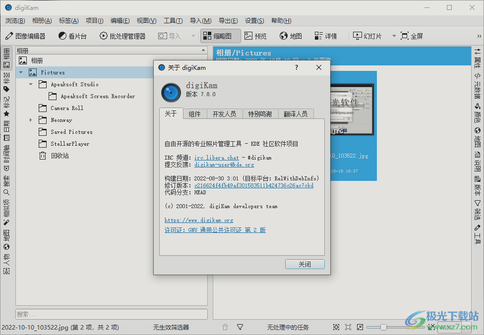Image resolution: width=484 pixels, height=335 pixels.
Task: Open the revision hash link
Action: click(254, 185)
